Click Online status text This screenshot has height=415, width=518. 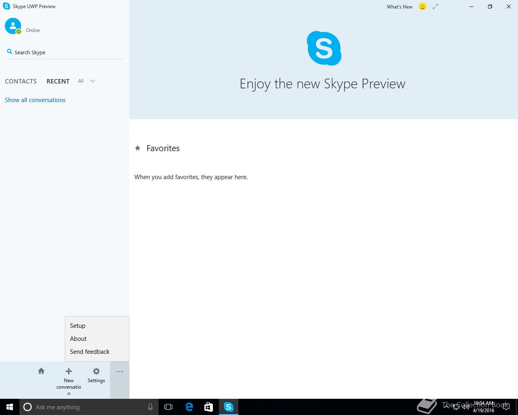pos(33,30)
